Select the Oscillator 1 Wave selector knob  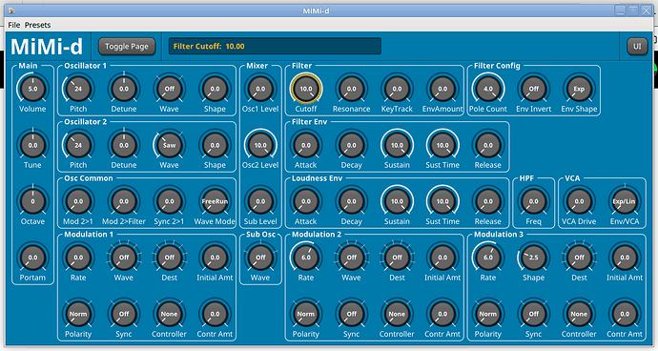169,89
